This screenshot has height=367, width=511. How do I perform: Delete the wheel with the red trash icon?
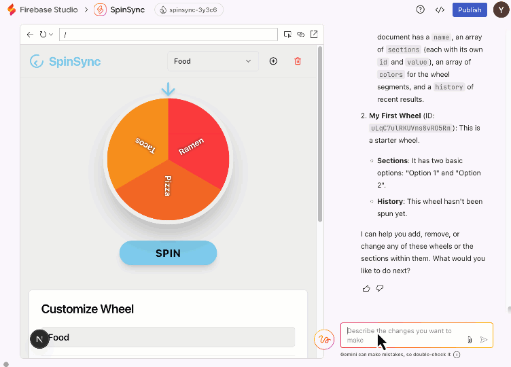tap(298, 61)
